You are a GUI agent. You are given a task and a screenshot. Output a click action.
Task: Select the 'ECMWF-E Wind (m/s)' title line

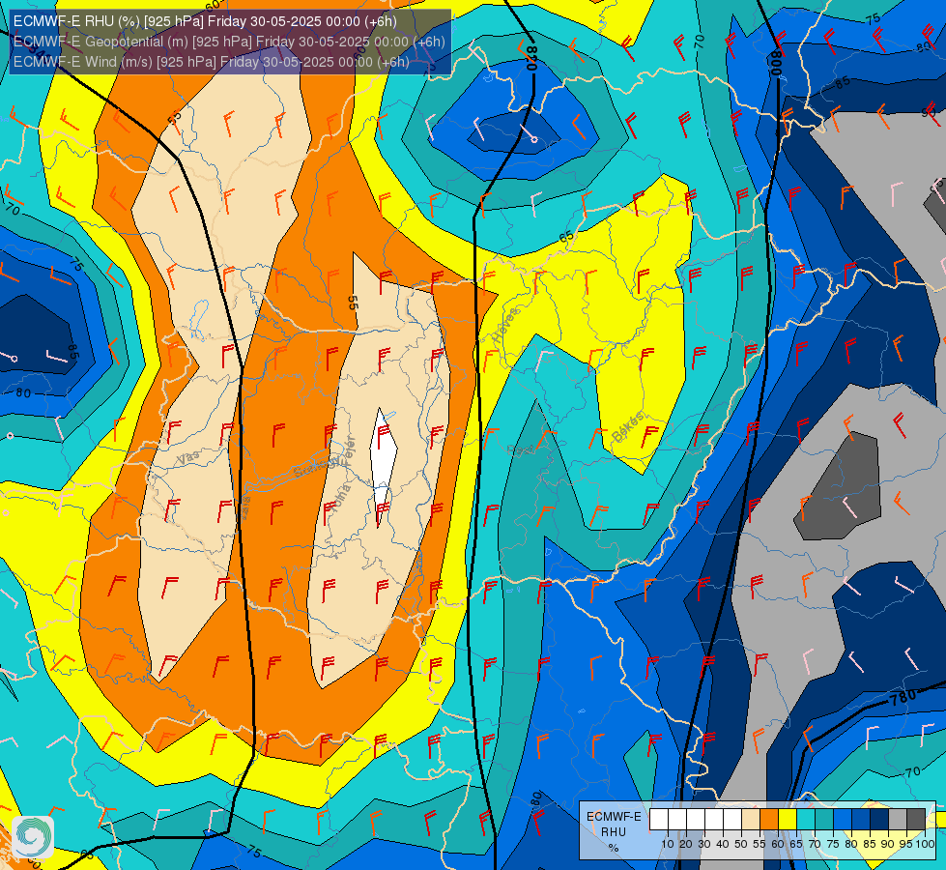pyautogui.click(x=212, y=62)
